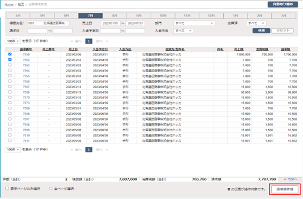This screenshot has height=199, width=303.
Task: Open the 入金方法 filter dropdown
Action: pyautogui.click(x=183, y=31)
